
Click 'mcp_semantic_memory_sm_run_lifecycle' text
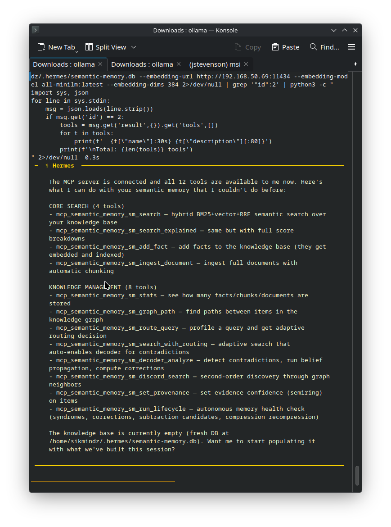(x=121, y=409)
